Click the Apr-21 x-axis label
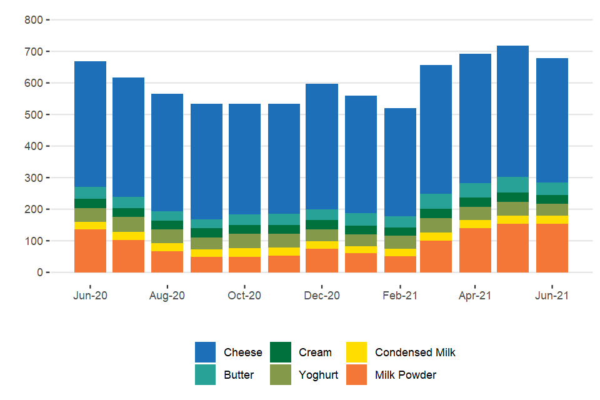Image resolution: width=600 pixels, height=400 pixels. click(475, 296)
